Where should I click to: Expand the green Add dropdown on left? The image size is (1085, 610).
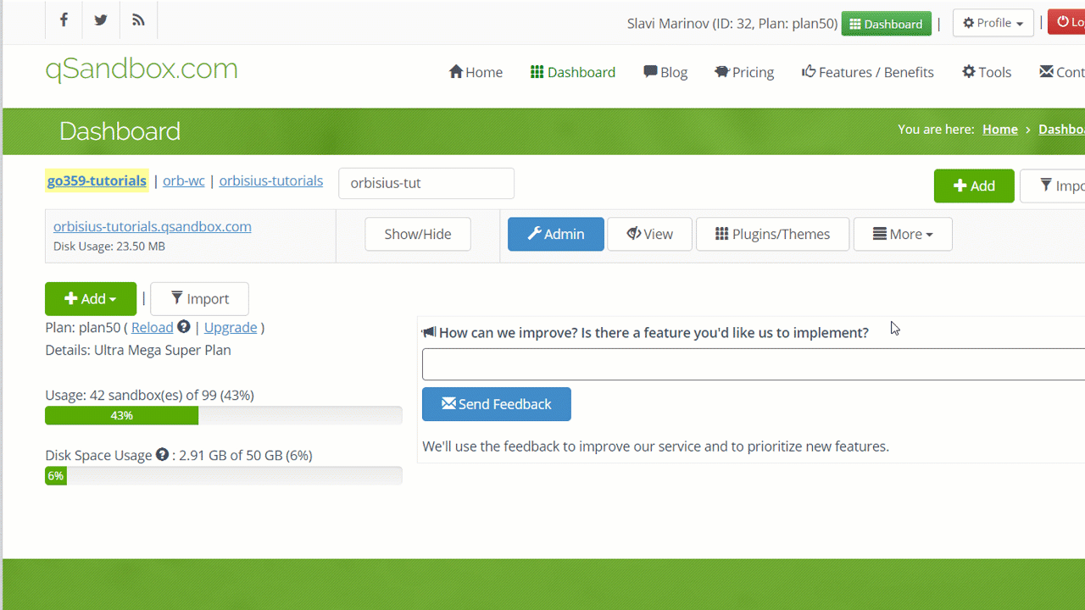[x=91, y=298]
